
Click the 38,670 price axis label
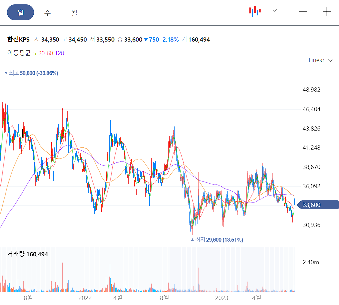[x=311, y=167]
